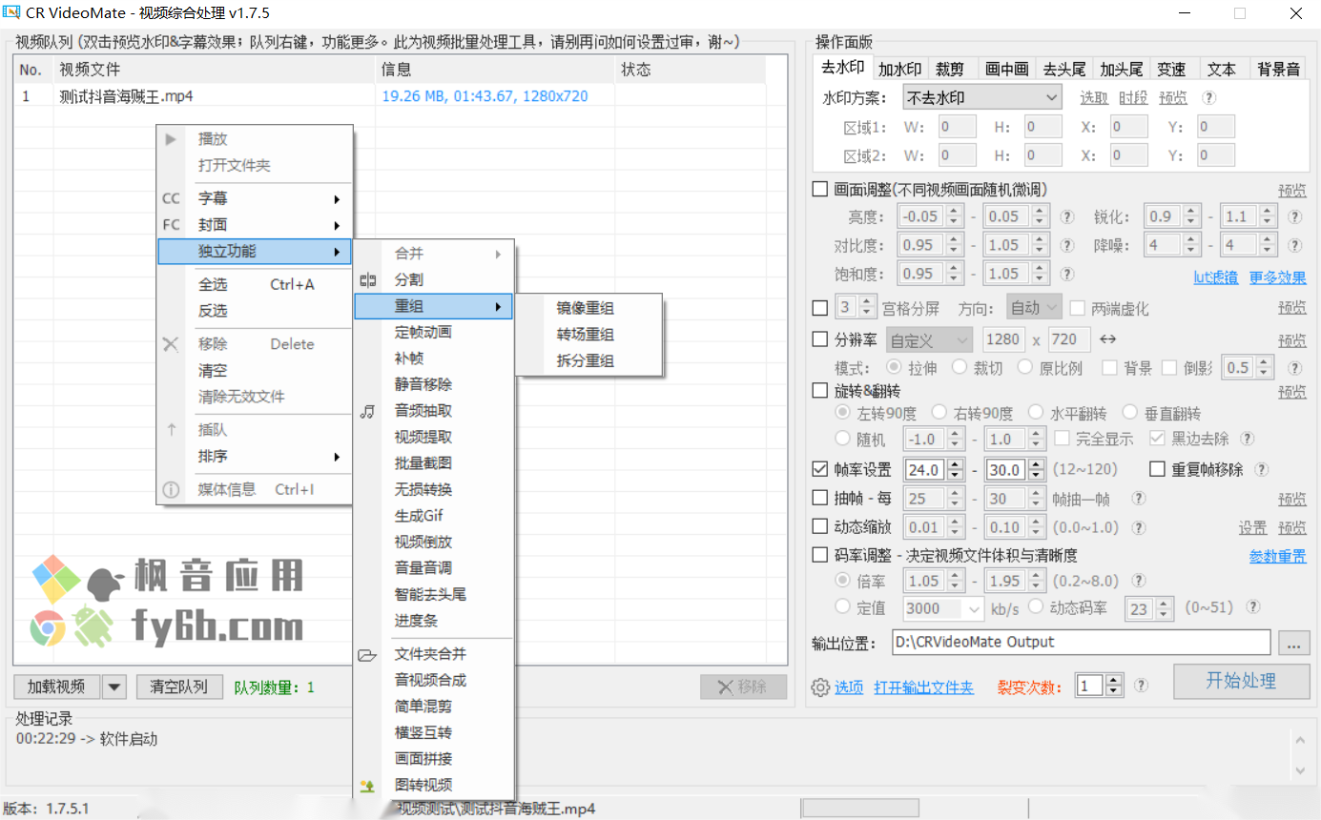Screen dimensions: 1321x820
Task: Open help icon for denoise (降噪) range
Action: 1294,245
